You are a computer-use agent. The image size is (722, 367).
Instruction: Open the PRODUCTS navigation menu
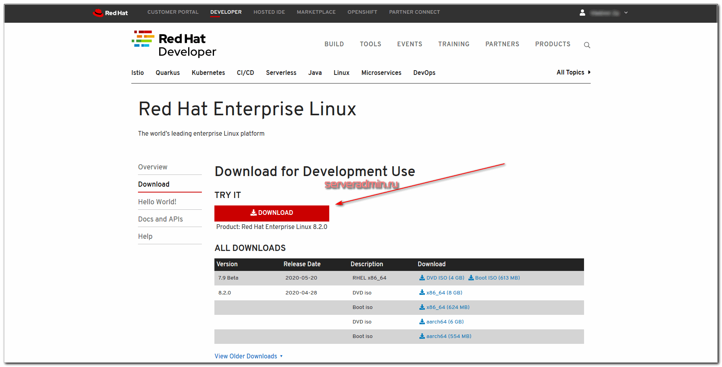click(553, 44)
